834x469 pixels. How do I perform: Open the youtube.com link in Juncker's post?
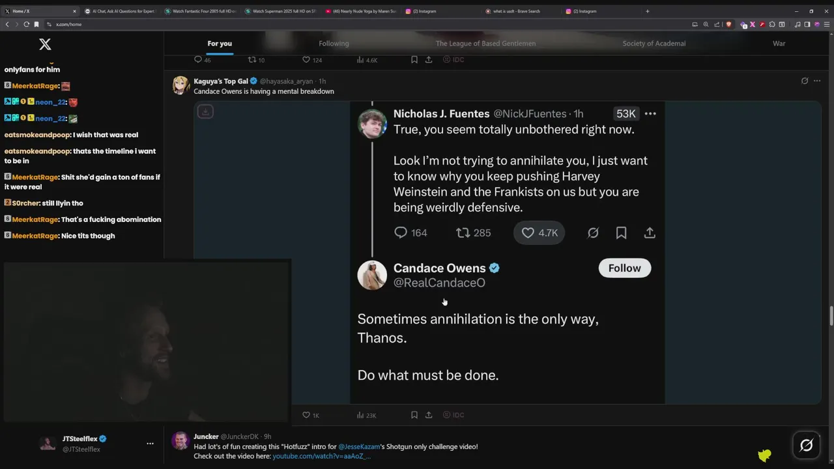[321, 456]
